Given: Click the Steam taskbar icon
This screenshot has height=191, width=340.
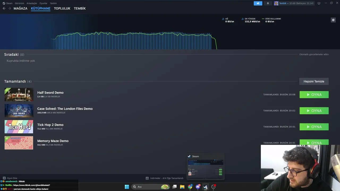Looking at the screenshot, I should [205, 187].
